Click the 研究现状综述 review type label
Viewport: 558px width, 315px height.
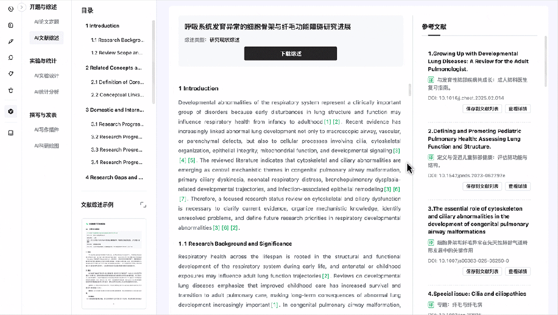point(225,40)
